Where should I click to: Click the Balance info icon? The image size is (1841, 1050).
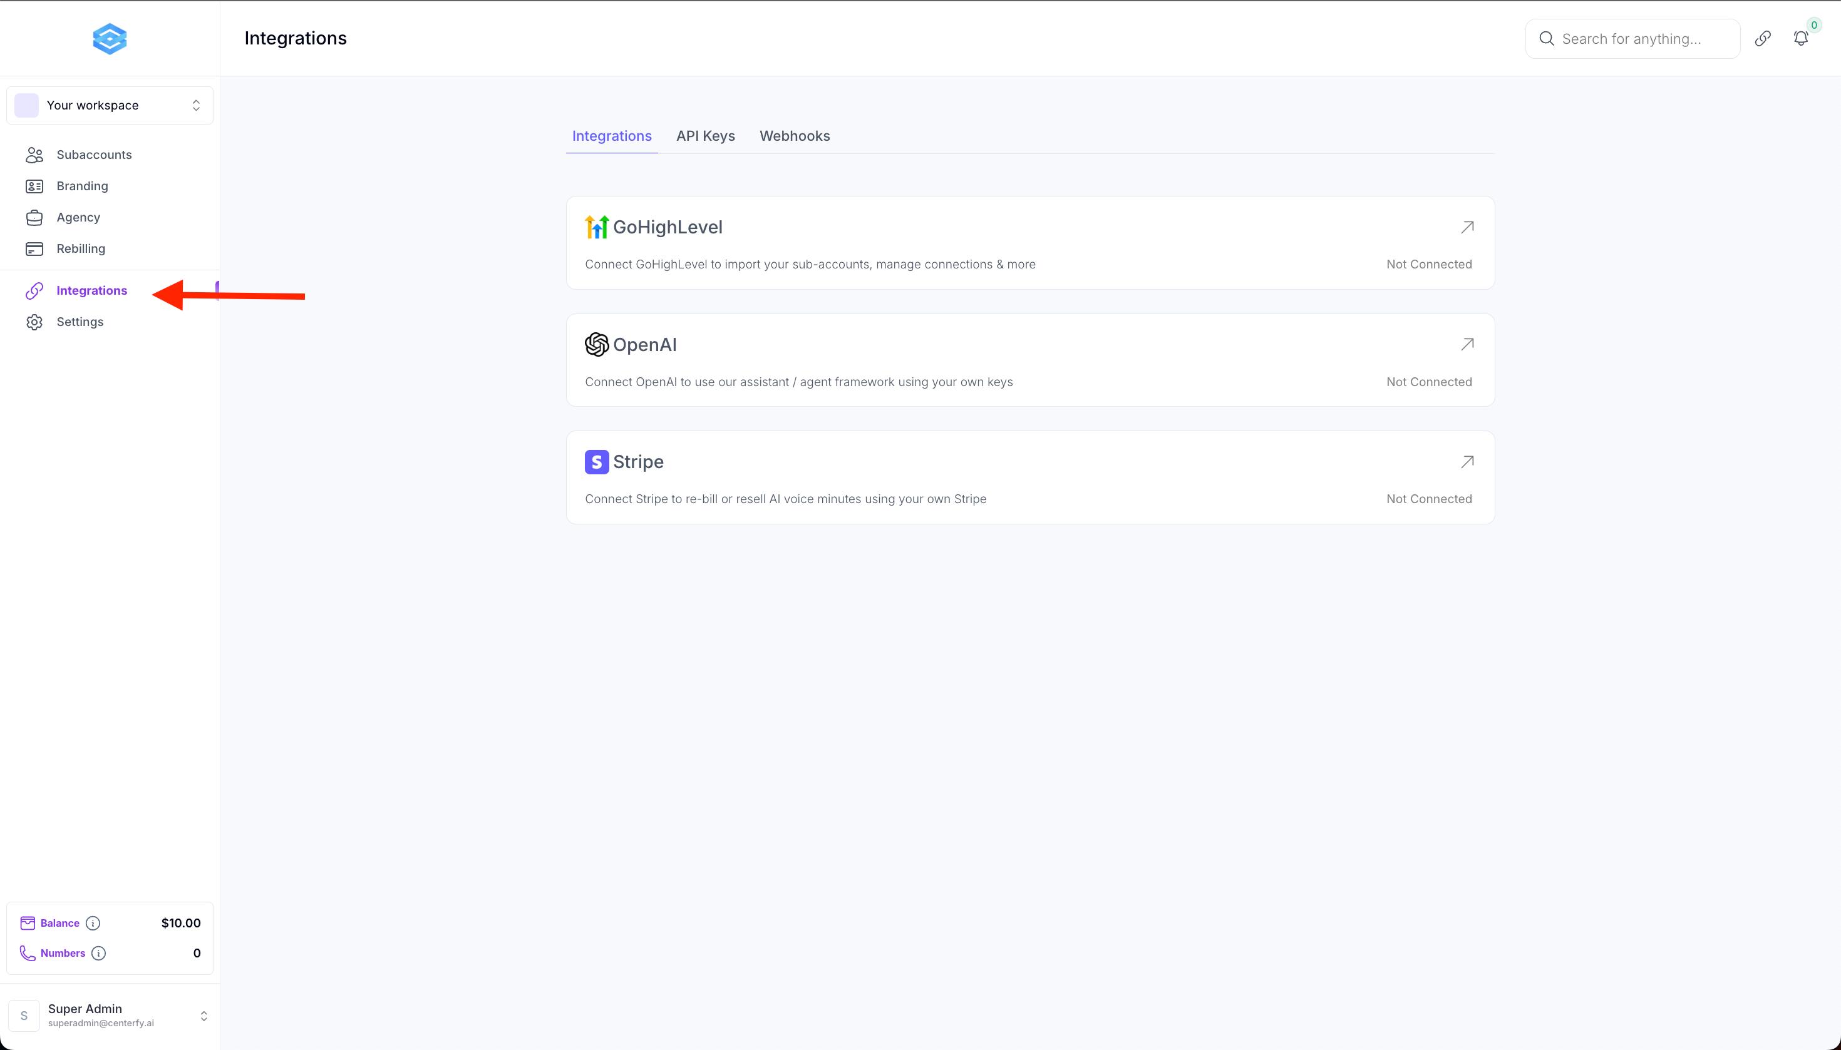93,923
